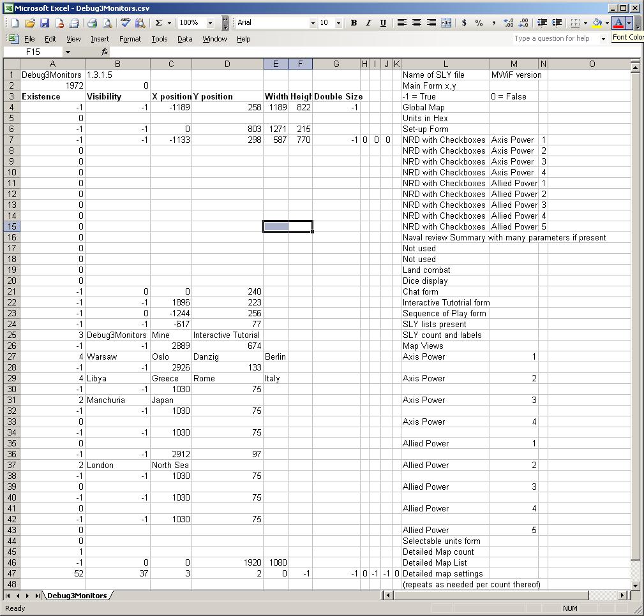
Task: Toggle bold formatting
Action: 354,23
